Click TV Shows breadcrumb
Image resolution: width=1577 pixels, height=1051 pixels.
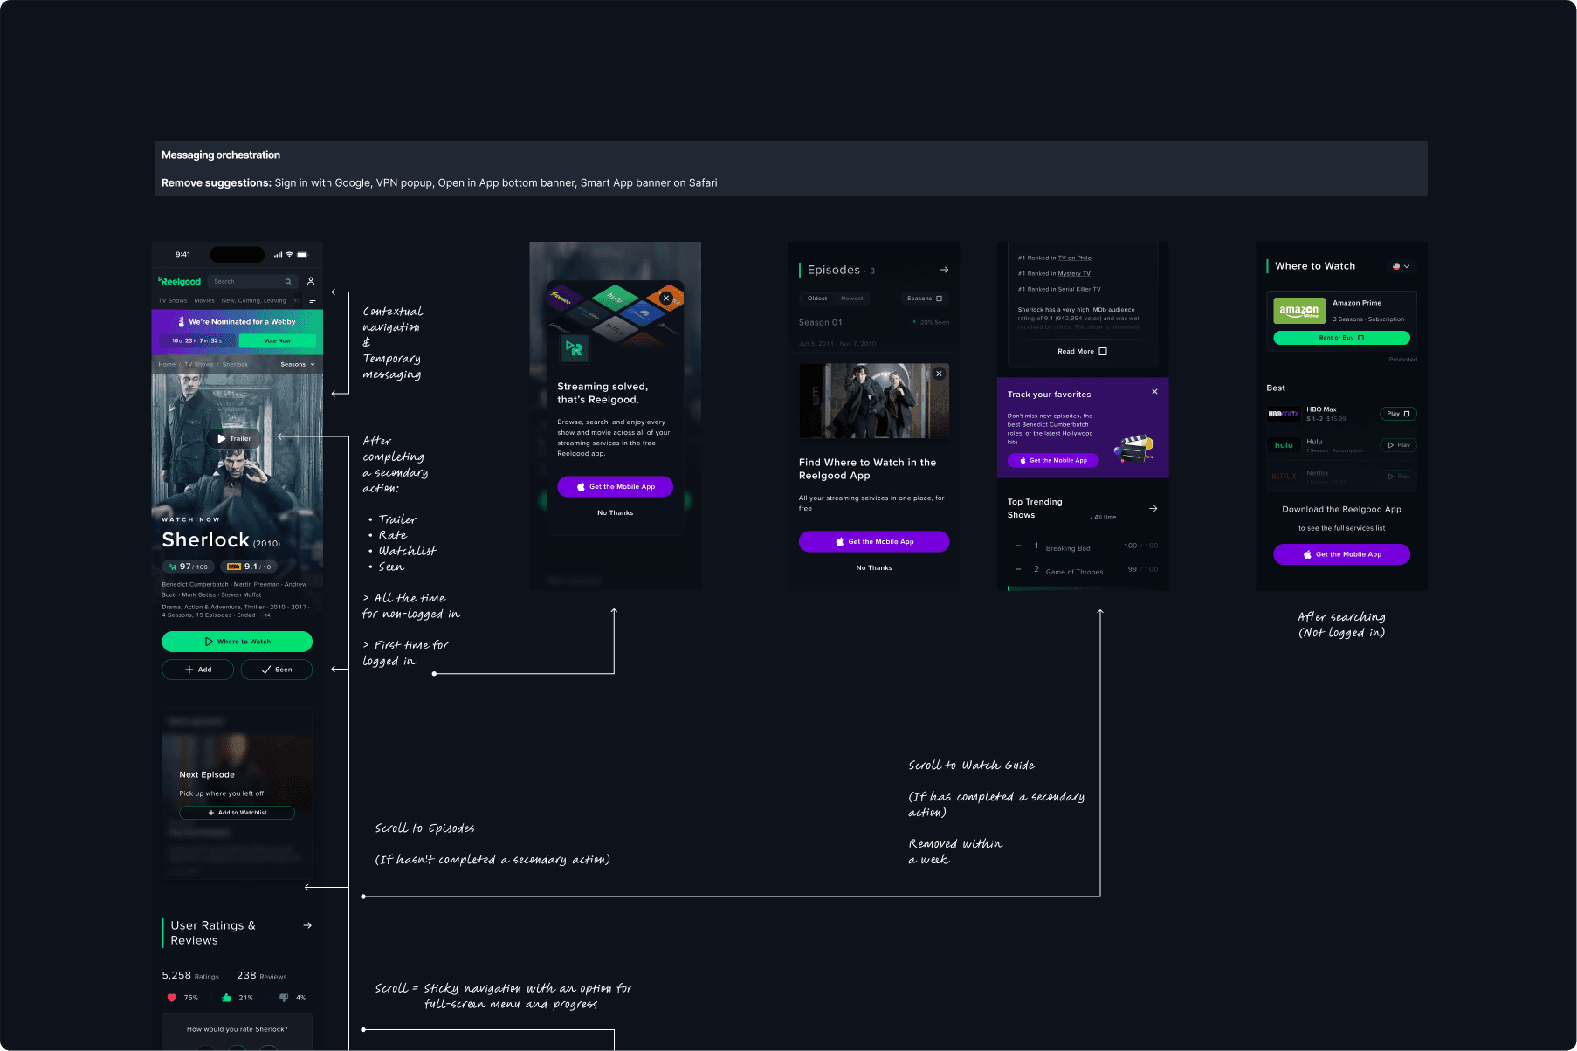(x=198, y=364)
